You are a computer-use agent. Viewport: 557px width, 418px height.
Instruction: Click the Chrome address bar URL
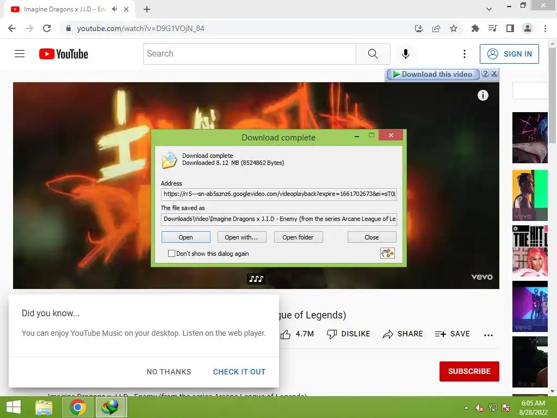tap(141, 28)
